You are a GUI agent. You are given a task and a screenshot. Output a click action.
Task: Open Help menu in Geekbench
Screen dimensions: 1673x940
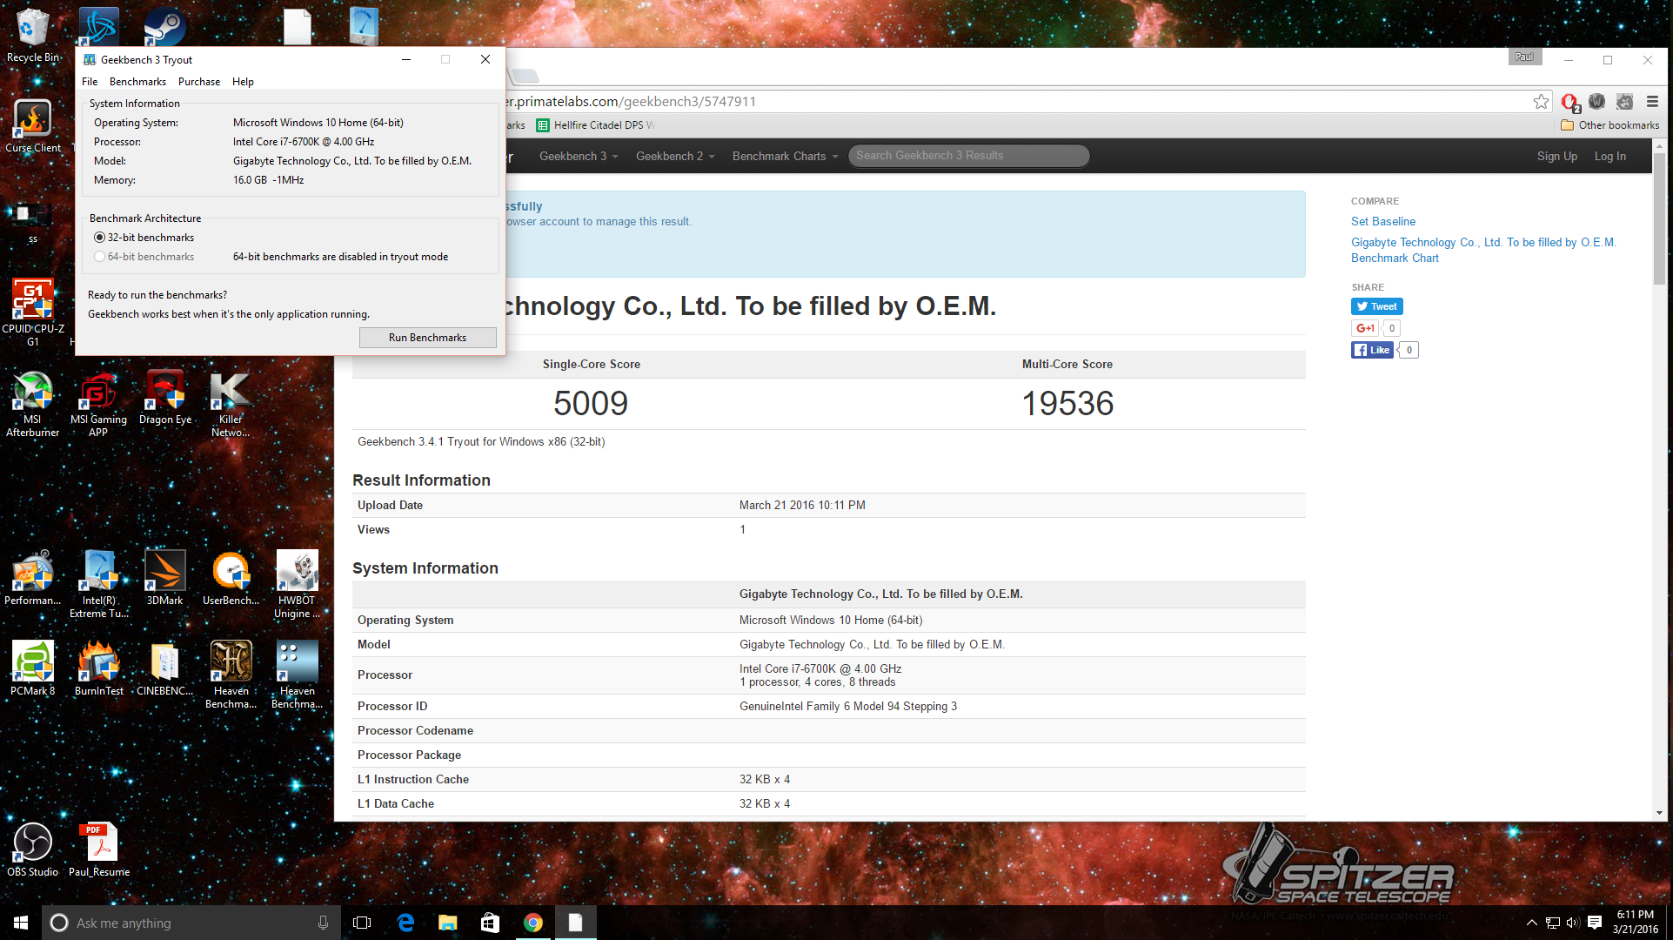point(243,82)
